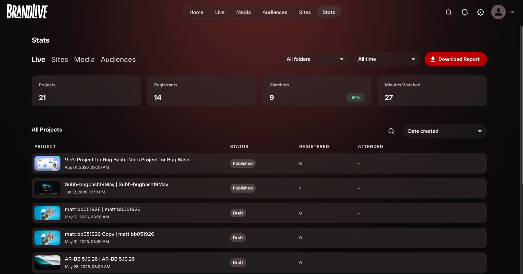Open the Date created sort dropdown
The height and width of the screenshot is (274, 523).
[445, 131]
